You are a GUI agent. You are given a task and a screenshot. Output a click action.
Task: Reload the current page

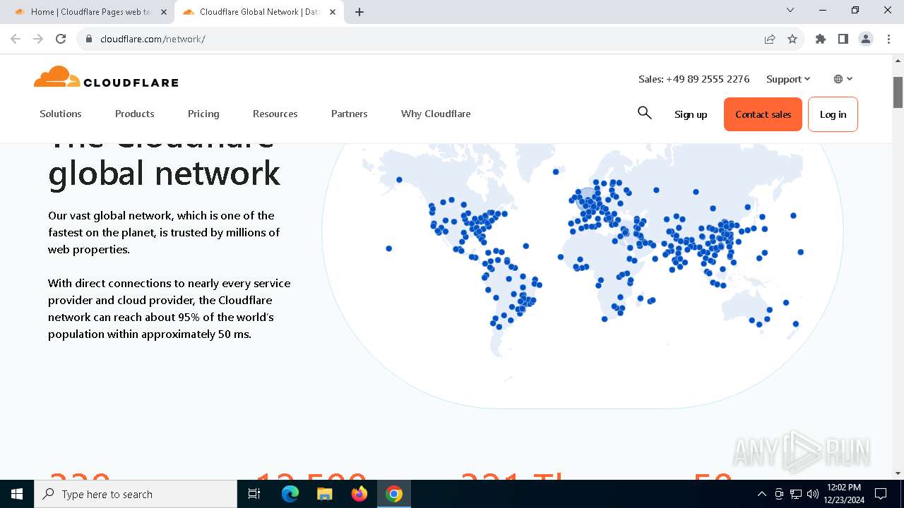coord(61,39)
